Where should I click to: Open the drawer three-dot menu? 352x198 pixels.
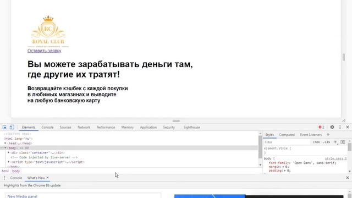point(4,178)
